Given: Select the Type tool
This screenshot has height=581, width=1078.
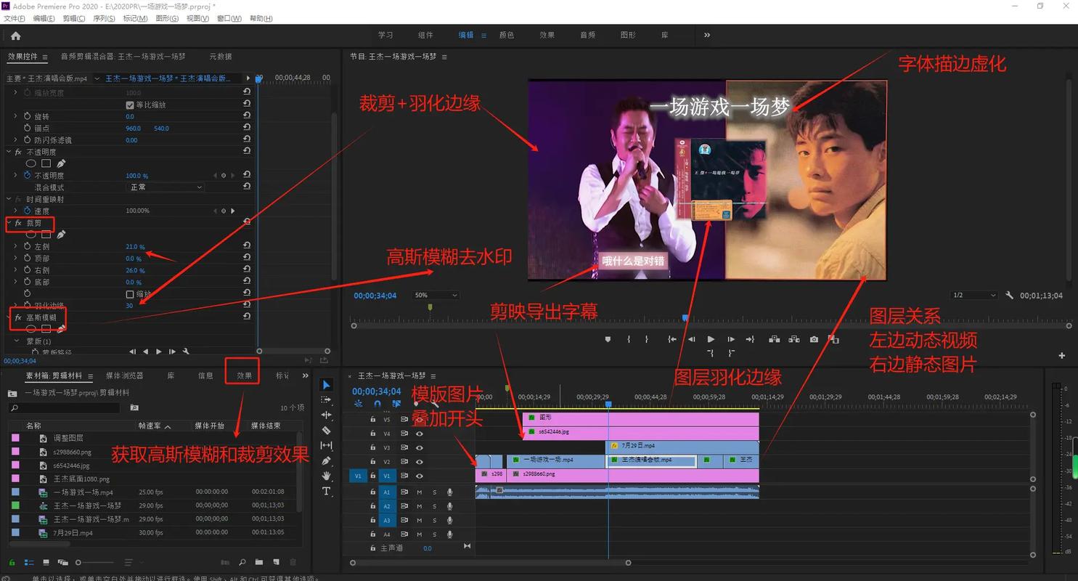Looking at the screenshot, I should point(326,491).
